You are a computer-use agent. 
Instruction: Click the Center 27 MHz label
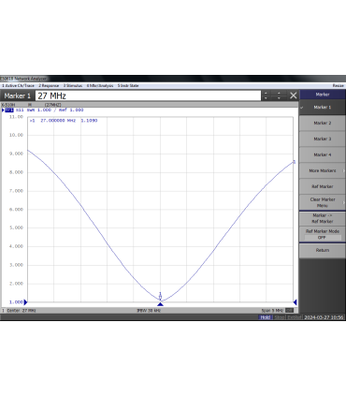pyautogui.click(x=22, y=311)
